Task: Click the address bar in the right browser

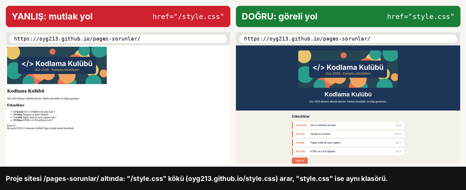Action: point(348,39)
